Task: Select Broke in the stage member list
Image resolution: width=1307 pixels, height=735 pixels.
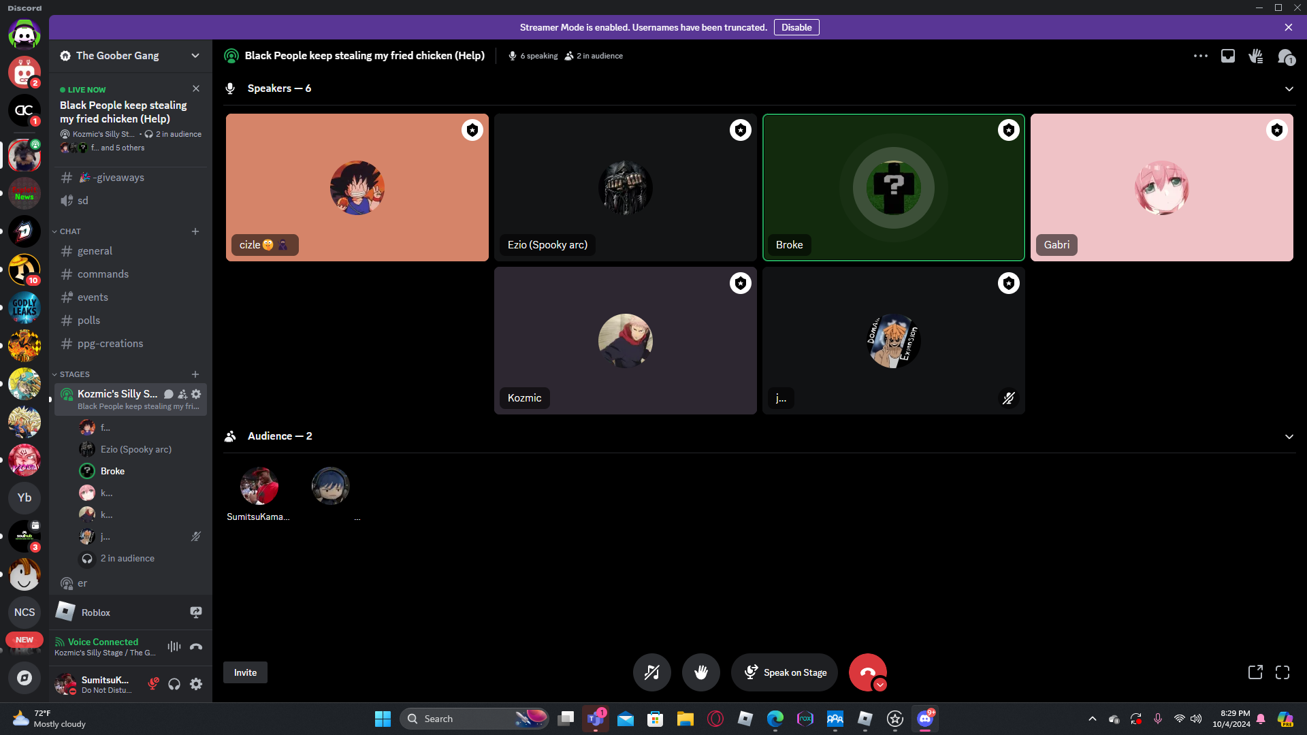Action: pyautogui.click(x=140, y=471)
